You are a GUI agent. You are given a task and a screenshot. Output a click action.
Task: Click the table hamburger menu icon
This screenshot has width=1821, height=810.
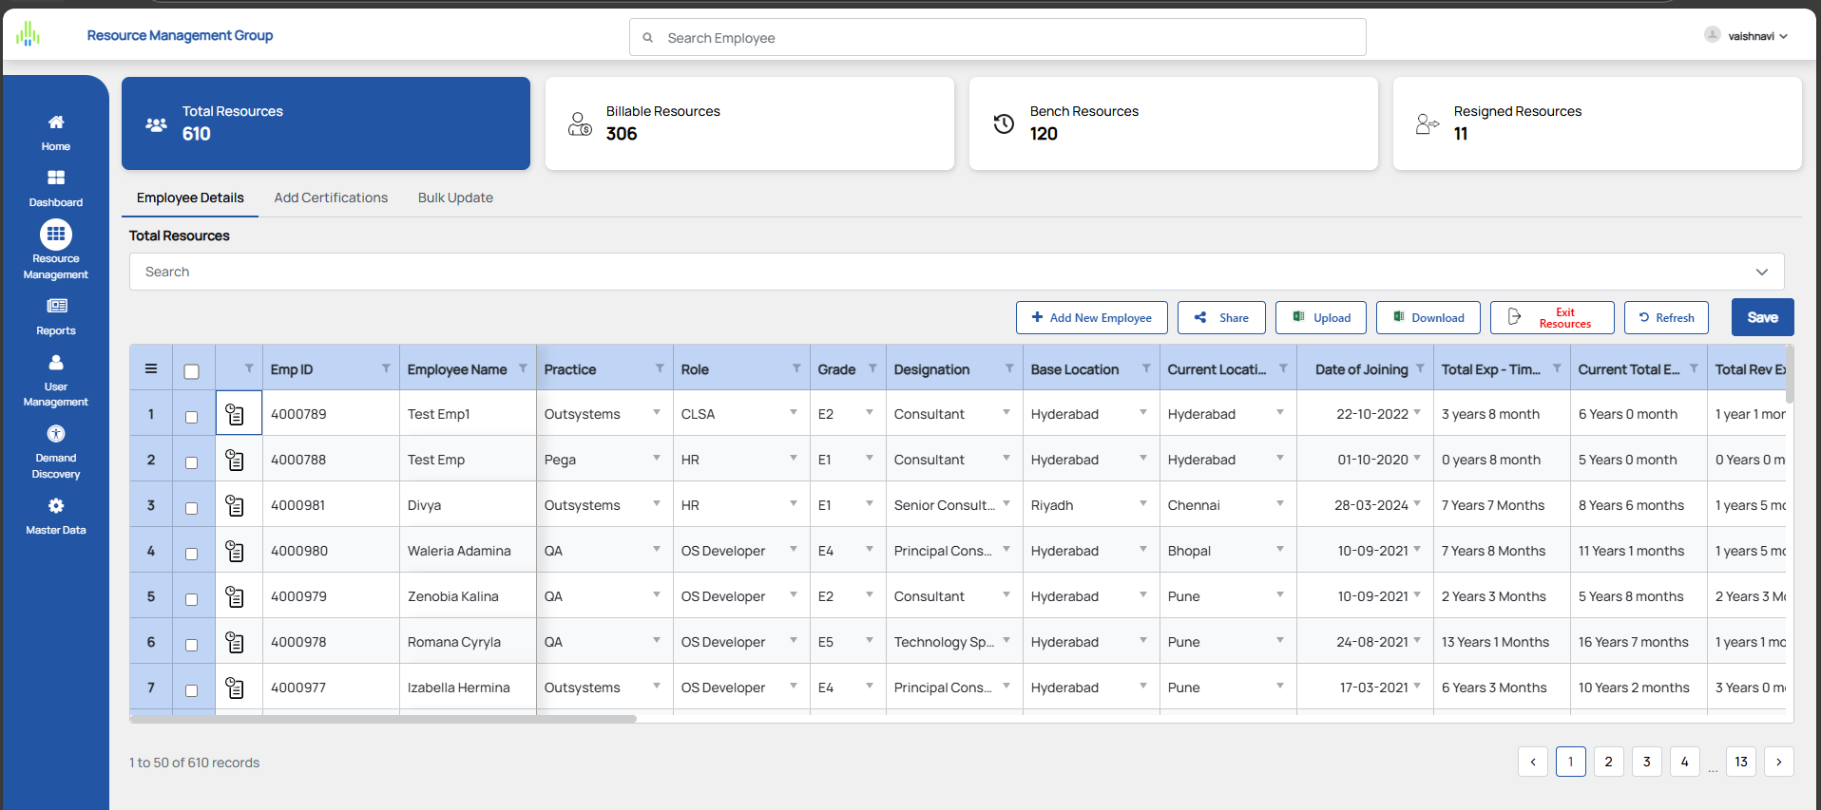tap(151, 368)
